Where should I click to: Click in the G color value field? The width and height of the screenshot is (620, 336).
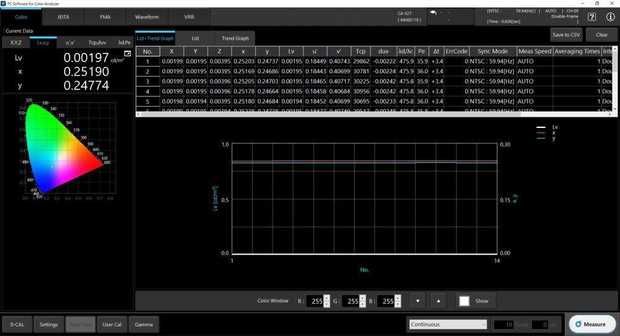[x=351, y=301]
